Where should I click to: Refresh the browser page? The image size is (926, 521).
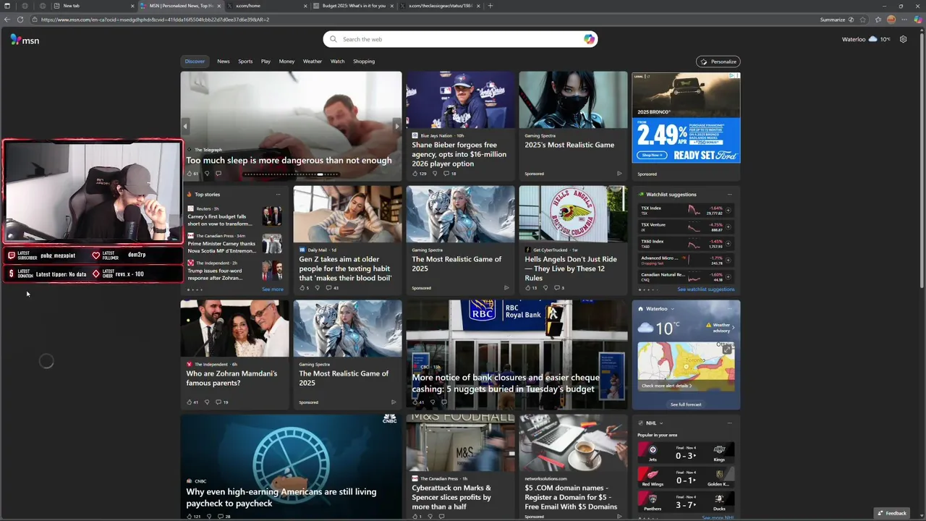point(20,20)
